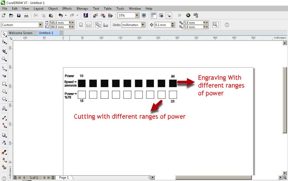Select the Text tool
288x181 pixels.
coord(4,108)
